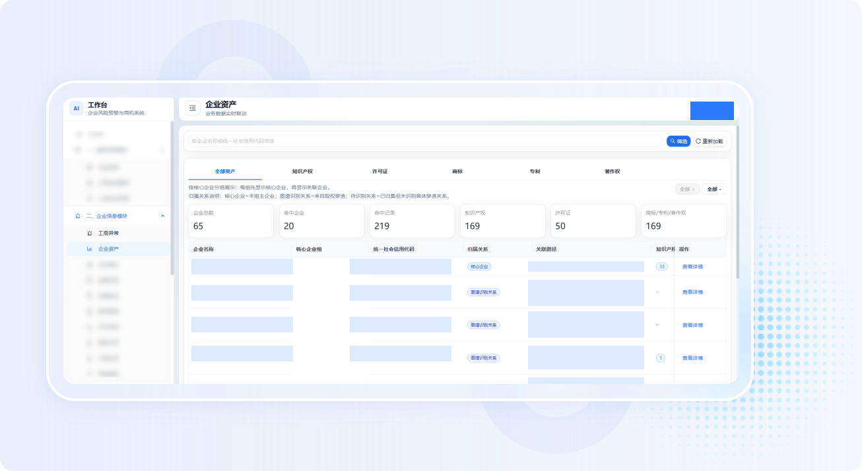Click the company name search input field
862x471 pixels.
[425, 141]
